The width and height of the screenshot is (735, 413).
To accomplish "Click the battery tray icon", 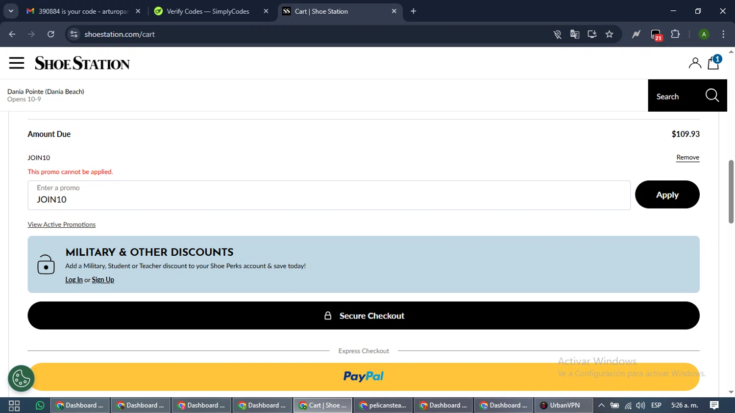I will tap(614, 406).
